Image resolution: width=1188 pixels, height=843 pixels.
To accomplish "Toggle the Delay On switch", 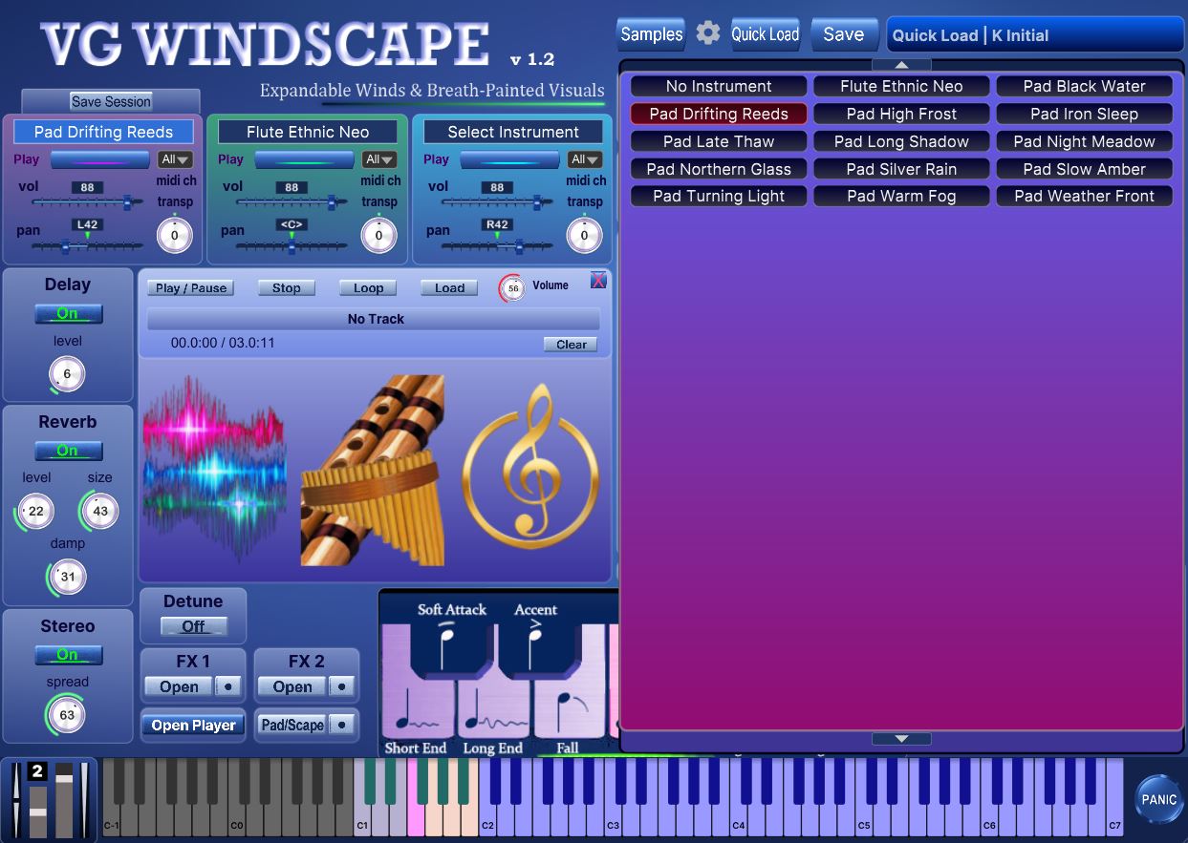I will pos(68,313).
